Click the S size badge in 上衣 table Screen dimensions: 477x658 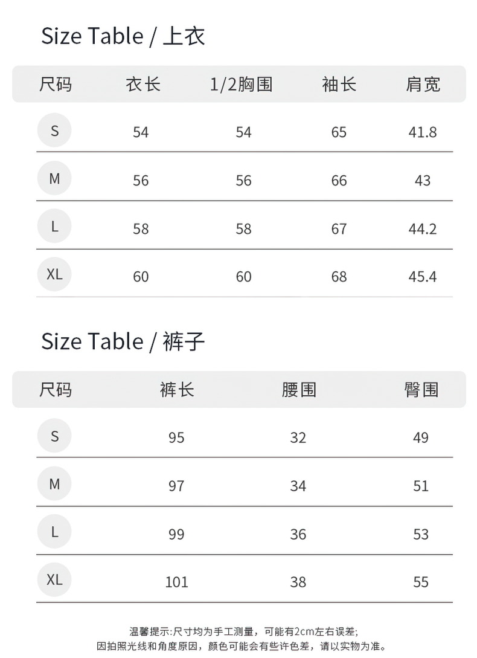point(54,131)
